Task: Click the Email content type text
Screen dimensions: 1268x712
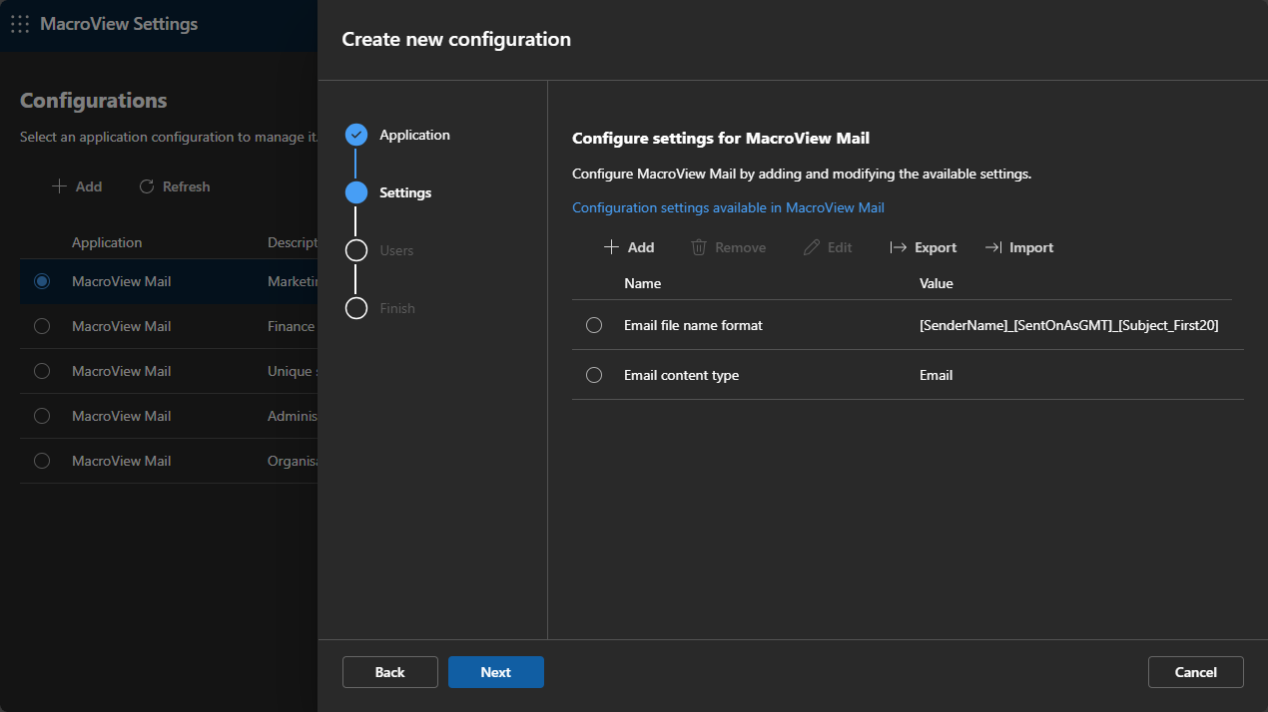Action: tap(681, 375)
